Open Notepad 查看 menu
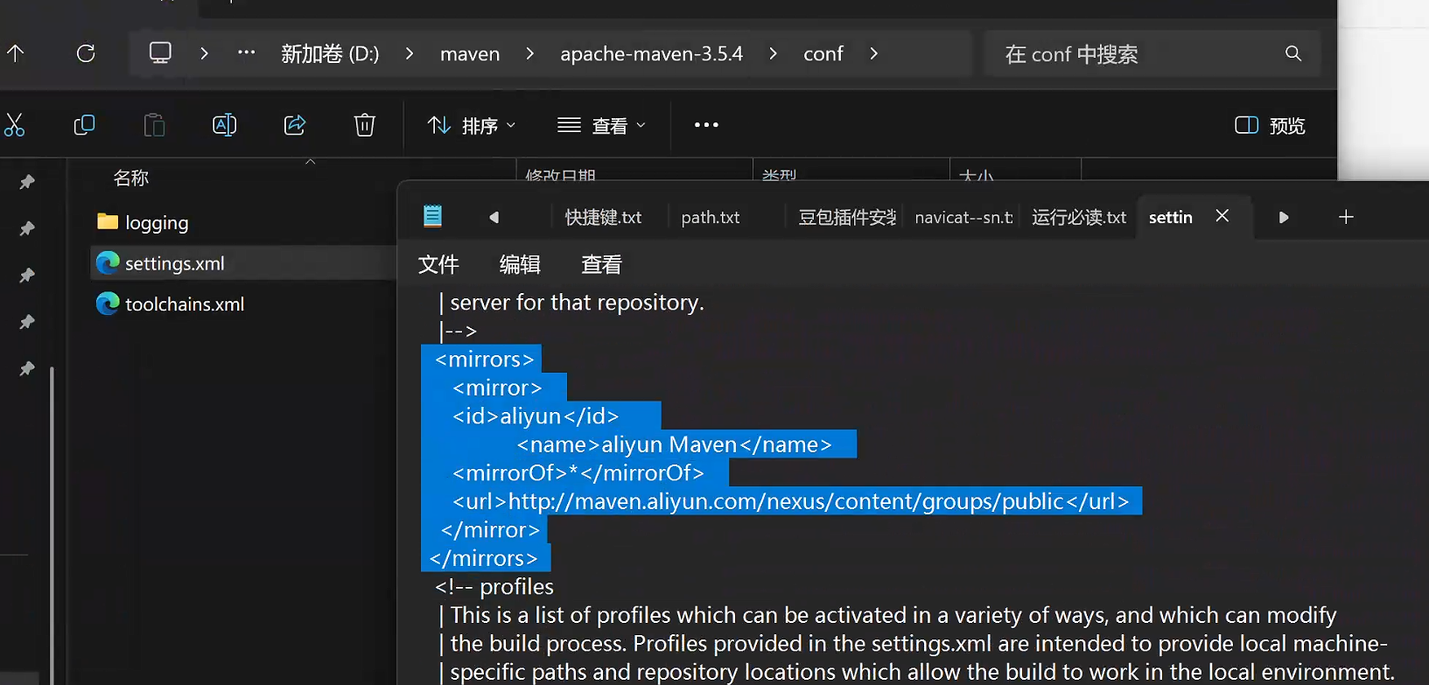This screenshot has width=1429, height=685. click(x=601, y=264)
